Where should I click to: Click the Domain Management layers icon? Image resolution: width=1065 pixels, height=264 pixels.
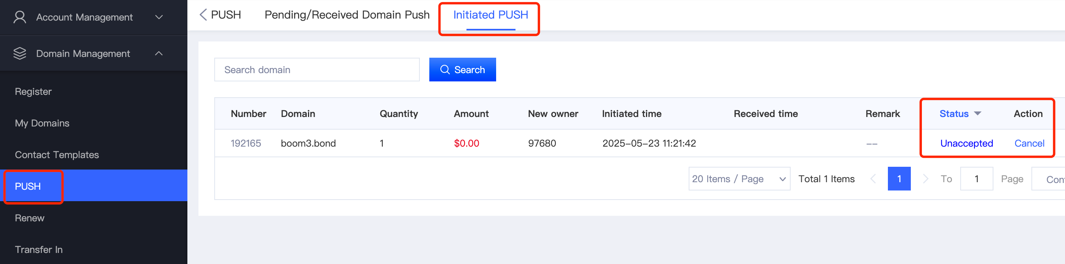(19, 53)
